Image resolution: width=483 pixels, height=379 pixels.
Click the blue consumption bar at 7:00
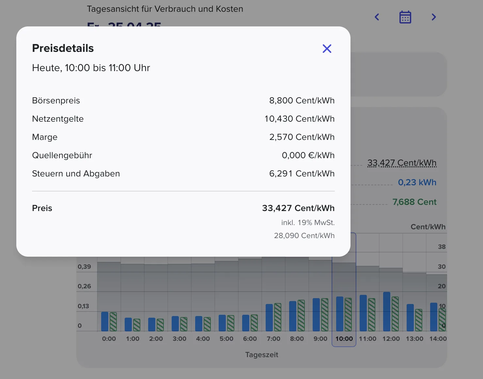click(x=269, y=318)
